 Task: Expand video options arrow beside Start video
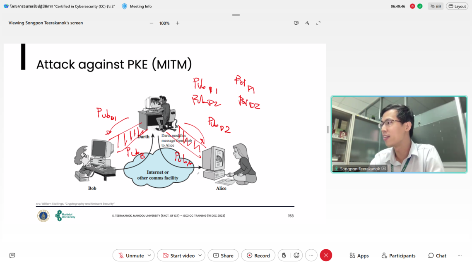(x=200, y=255)
